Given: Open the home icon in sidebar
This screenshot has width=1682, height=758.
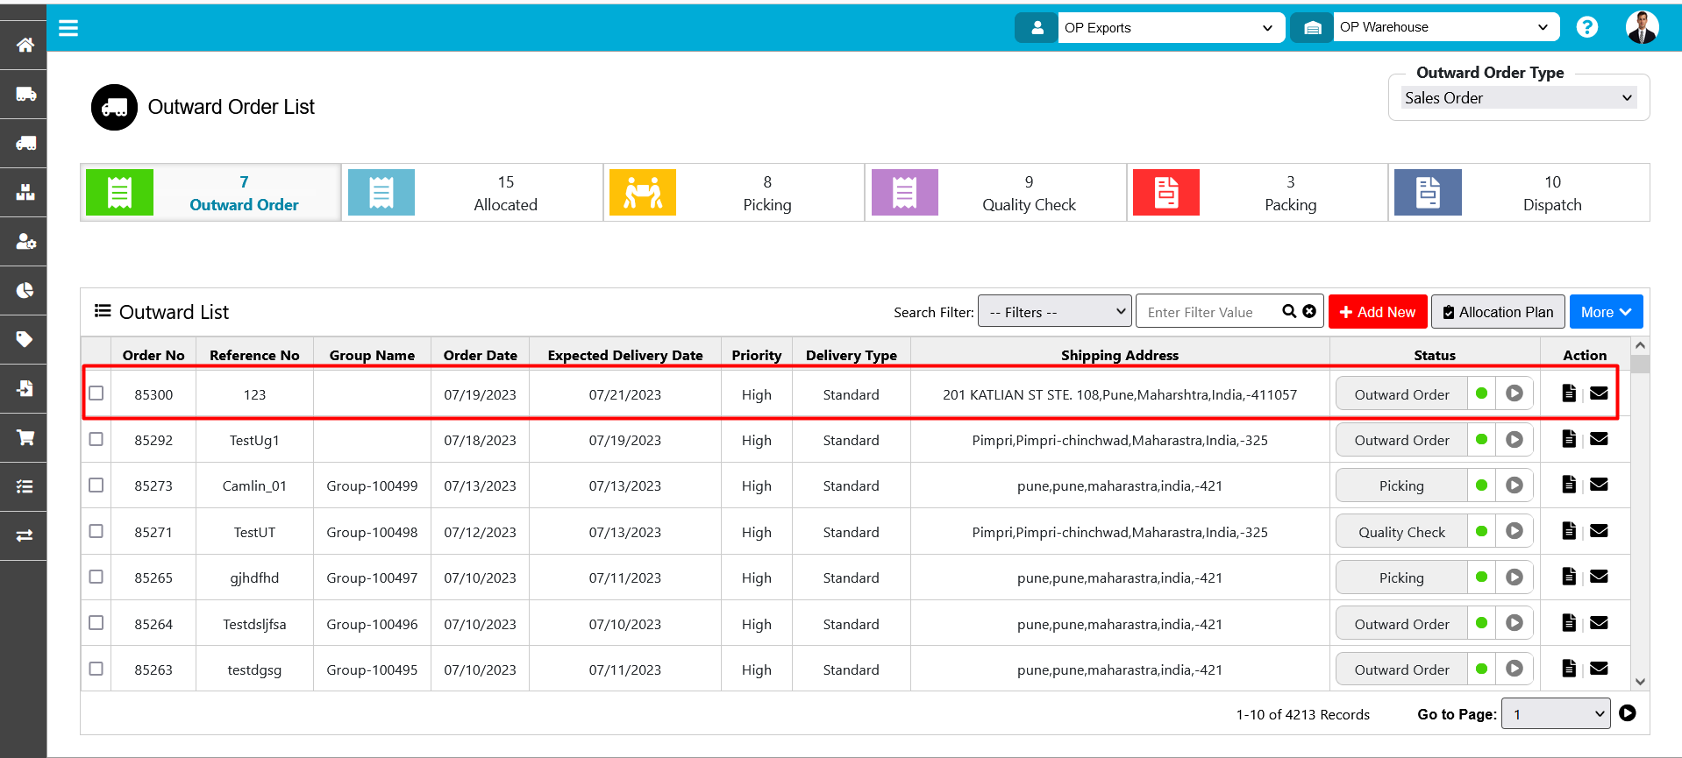Looking at the screenshot, I should [x=25, y=45].
